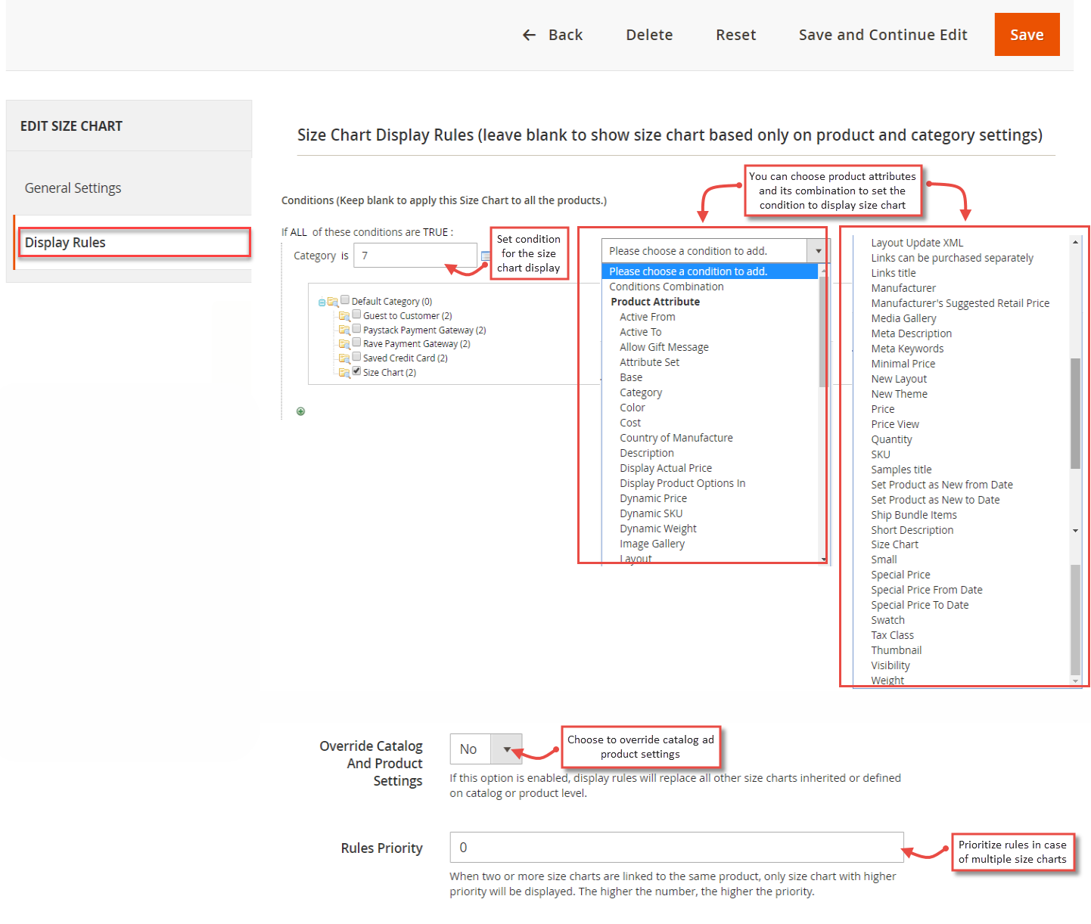Click the Size Chart folder icon
Viewport: 1091px width, 924px height.
345,372
